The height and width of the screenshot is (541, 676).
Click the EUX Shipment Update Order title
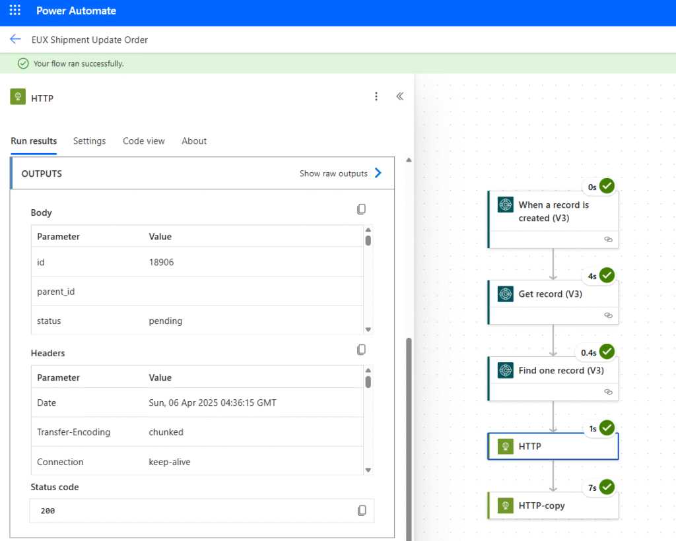point(90,40)
